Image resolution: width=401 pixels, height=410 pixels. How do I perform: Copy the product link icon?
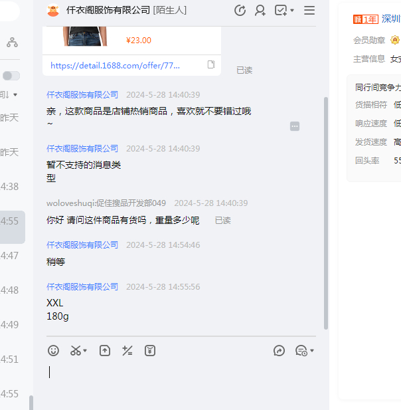click(211, 64)
